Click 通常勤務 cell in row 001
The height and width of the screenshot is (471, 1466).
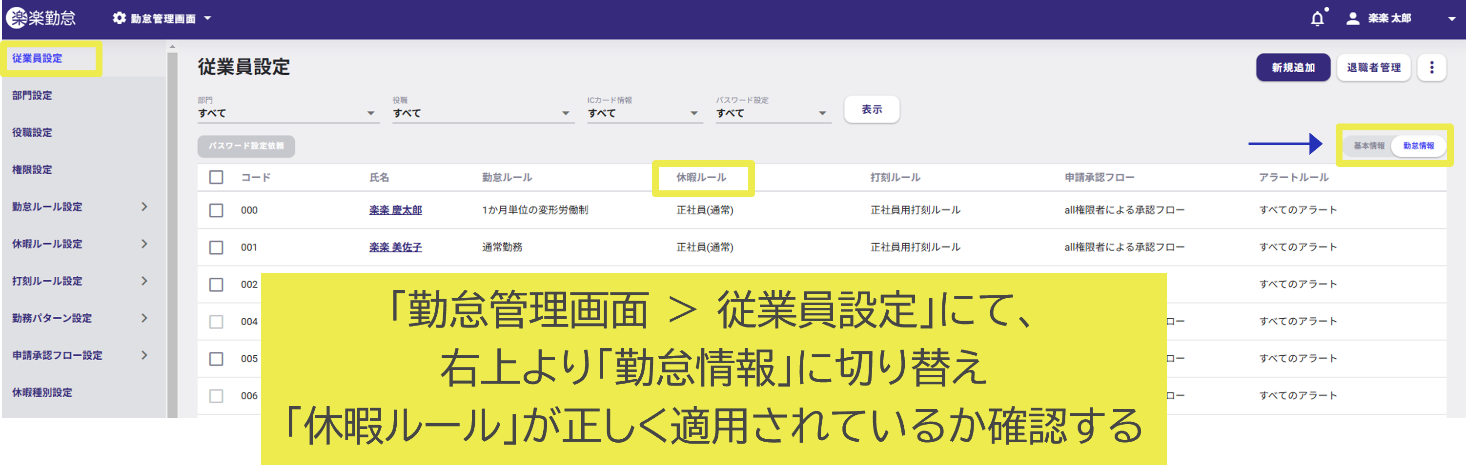coord(502,247)
